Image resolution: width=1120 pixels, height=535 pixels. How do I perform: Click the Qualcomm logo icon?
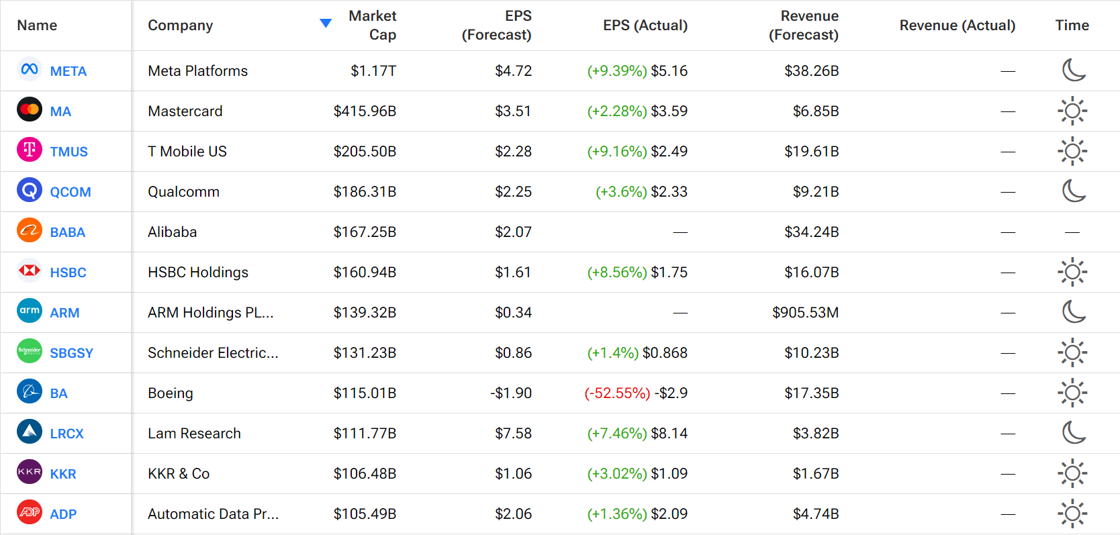tap(30, 190)
